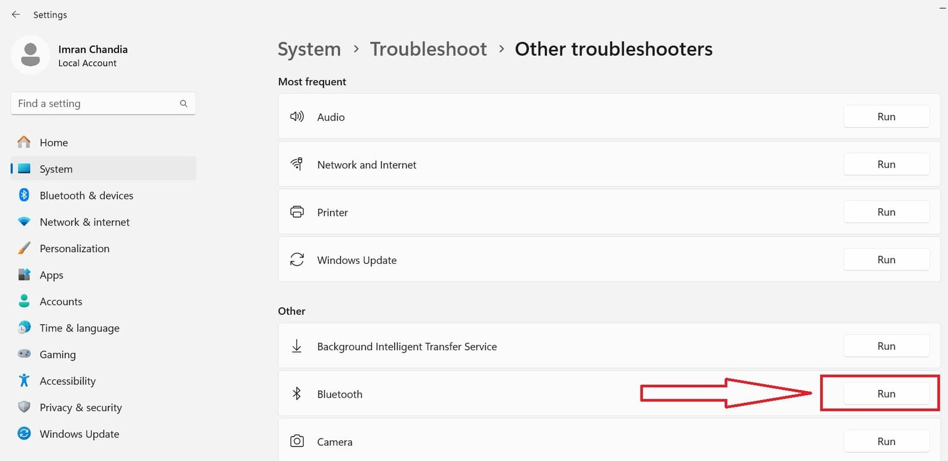Click the Gaming controller icon
Image resolution: width=948 pixels, height=461 pixels.
(x=24, y=354)
